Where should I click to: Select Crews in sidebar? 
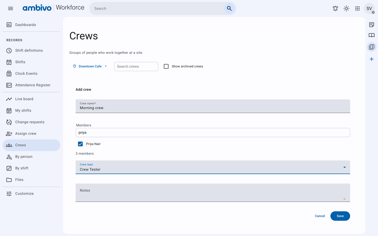click(31, 145)
